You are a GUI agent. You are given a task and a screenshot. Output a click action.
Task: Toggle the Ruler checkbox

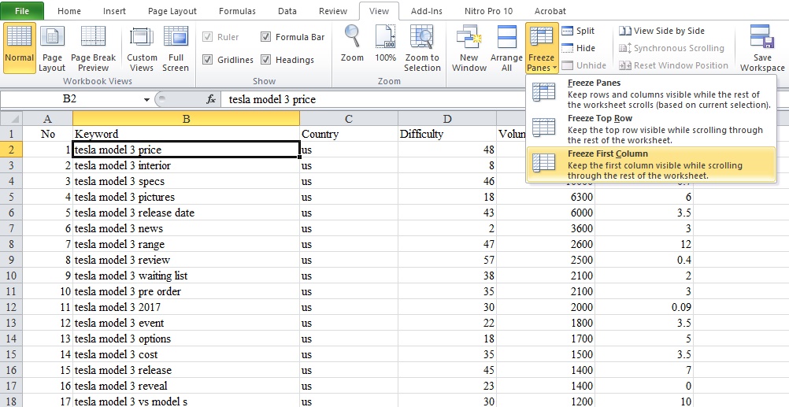coord(207,37)
